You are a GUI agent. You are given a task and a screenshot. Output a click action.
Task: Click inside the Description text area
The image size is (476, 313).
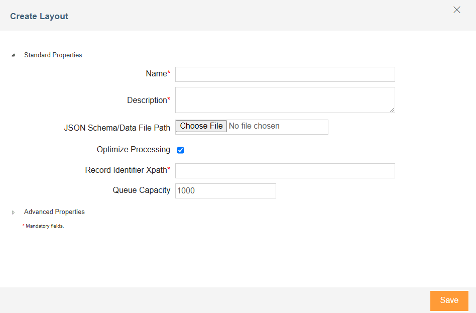point(285,99)
